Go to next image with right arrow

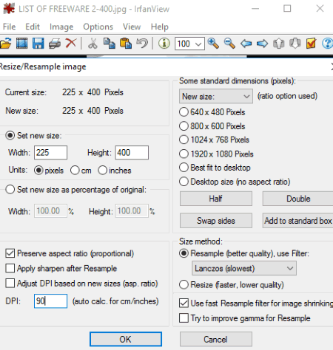262,44
